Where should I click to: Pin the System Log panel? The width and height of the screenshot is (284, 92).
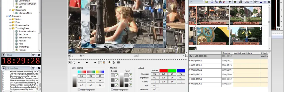coord(4,68)
